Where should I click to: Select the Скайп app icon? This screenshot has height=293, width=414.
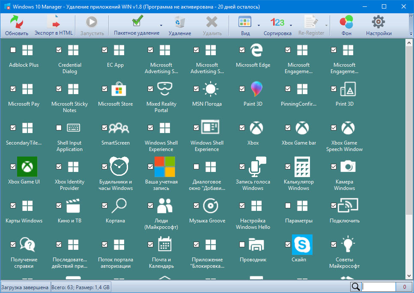click(302, 245)
